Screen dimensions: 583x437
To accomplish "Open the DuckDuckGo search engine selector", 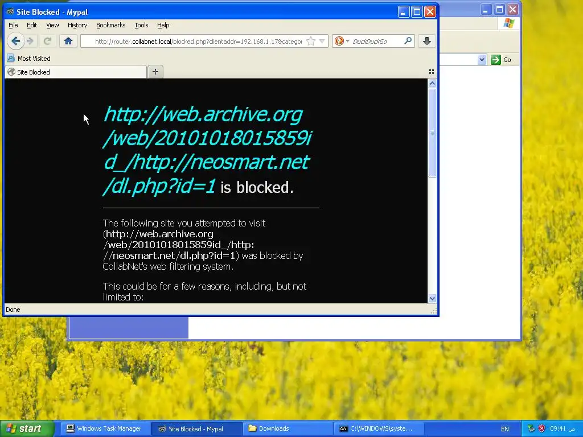I will (342, 41).
